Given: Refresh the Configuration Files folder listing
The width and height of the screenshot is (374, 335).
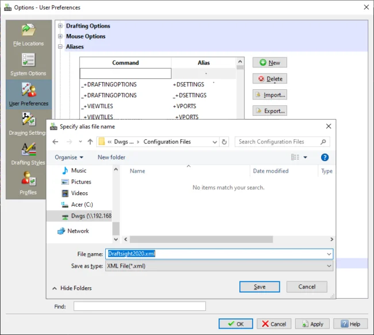Looking at the screenshot, I should coord(224,142).
